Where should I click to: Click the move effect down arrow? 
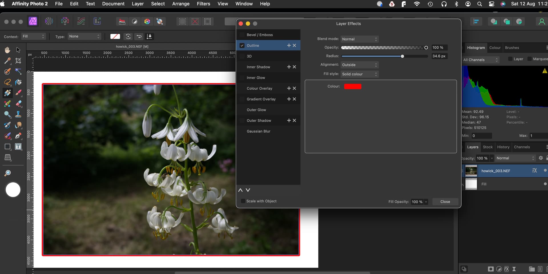click(248, 190)
